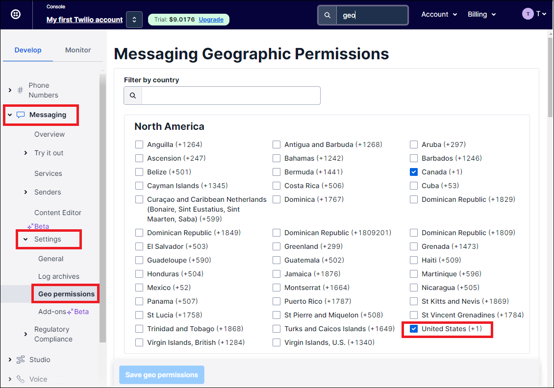Click the Twilio logo icon
Viewport: 554px width, 388px height.
click(16, 15)
